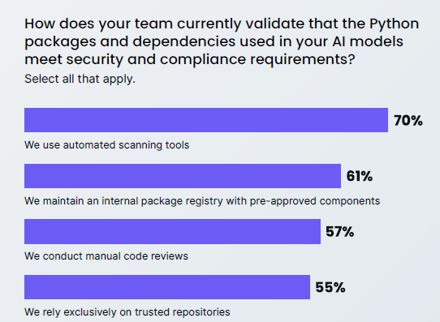Click the word 'security' in the heading
The width and height of the screenshot is (440, 322).
point(95,60)
